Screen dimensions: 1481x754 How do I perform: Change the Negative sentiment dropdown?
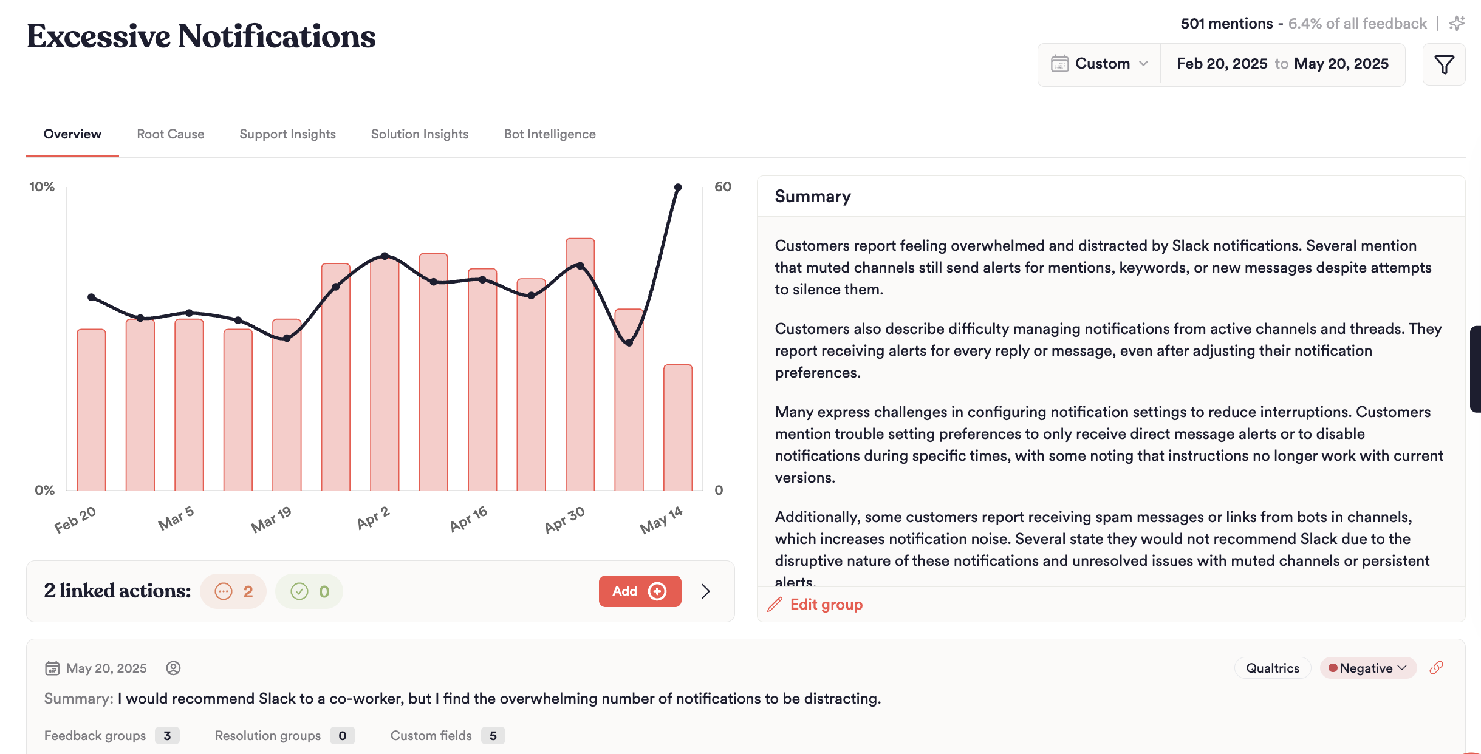tap(1368, 668)
